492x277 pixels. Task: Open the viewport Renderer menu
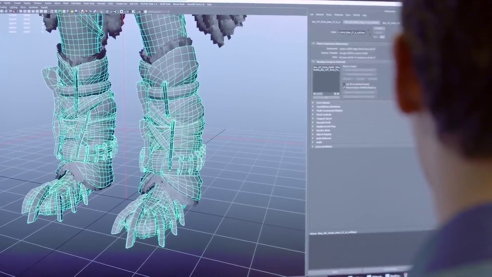pyautogui.click(x=33, y=7)
